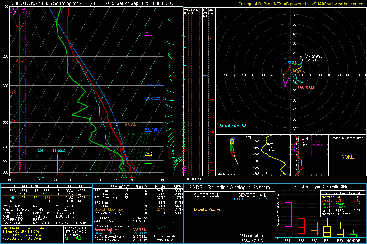Select the '6.8 C/km' lapse rate label

pos(132,125)
